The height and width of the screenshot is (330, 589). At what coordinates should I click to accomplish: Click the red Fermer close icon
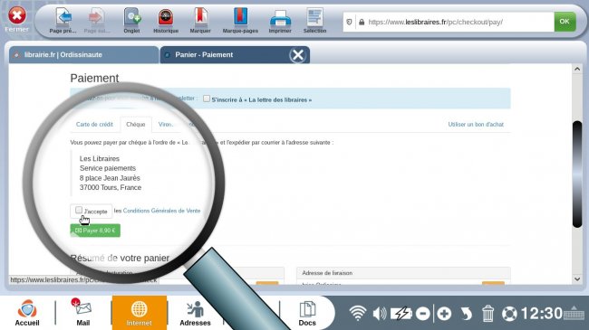[x=17, y=15]
